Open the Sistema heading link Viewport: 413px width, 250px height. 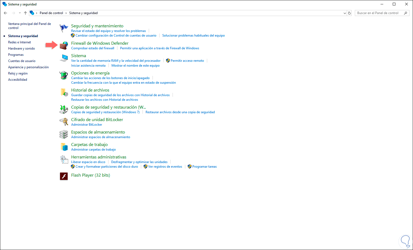(x=78, y=56)
